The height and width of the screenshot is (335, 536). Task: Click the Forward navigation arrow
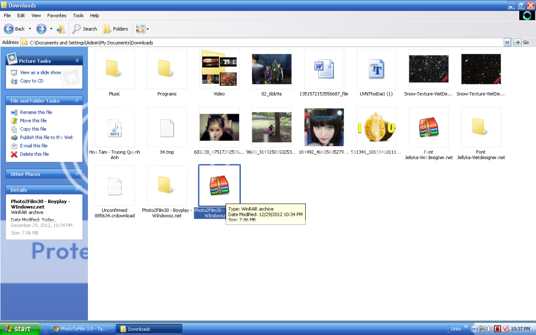[41, 29]
